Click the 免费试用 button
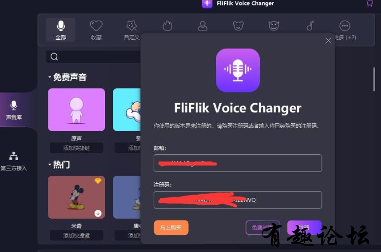The height and width of the screenshot is (252, 381). tap(263, 227)
